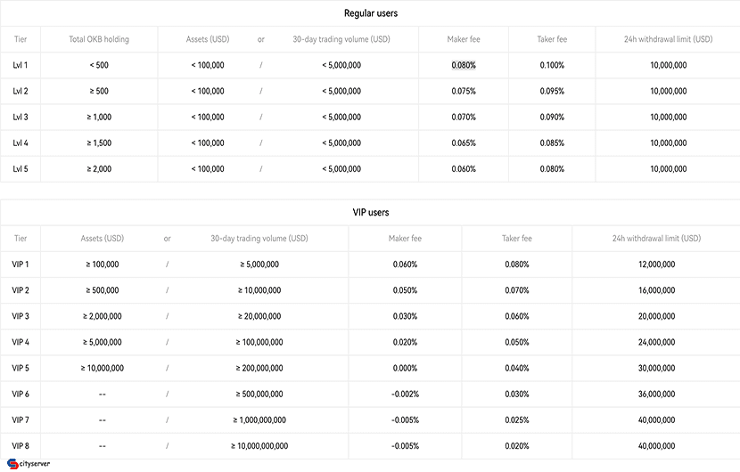
Task: Click VIP 7 taker fee 0.025%
Action: point(517,419)
